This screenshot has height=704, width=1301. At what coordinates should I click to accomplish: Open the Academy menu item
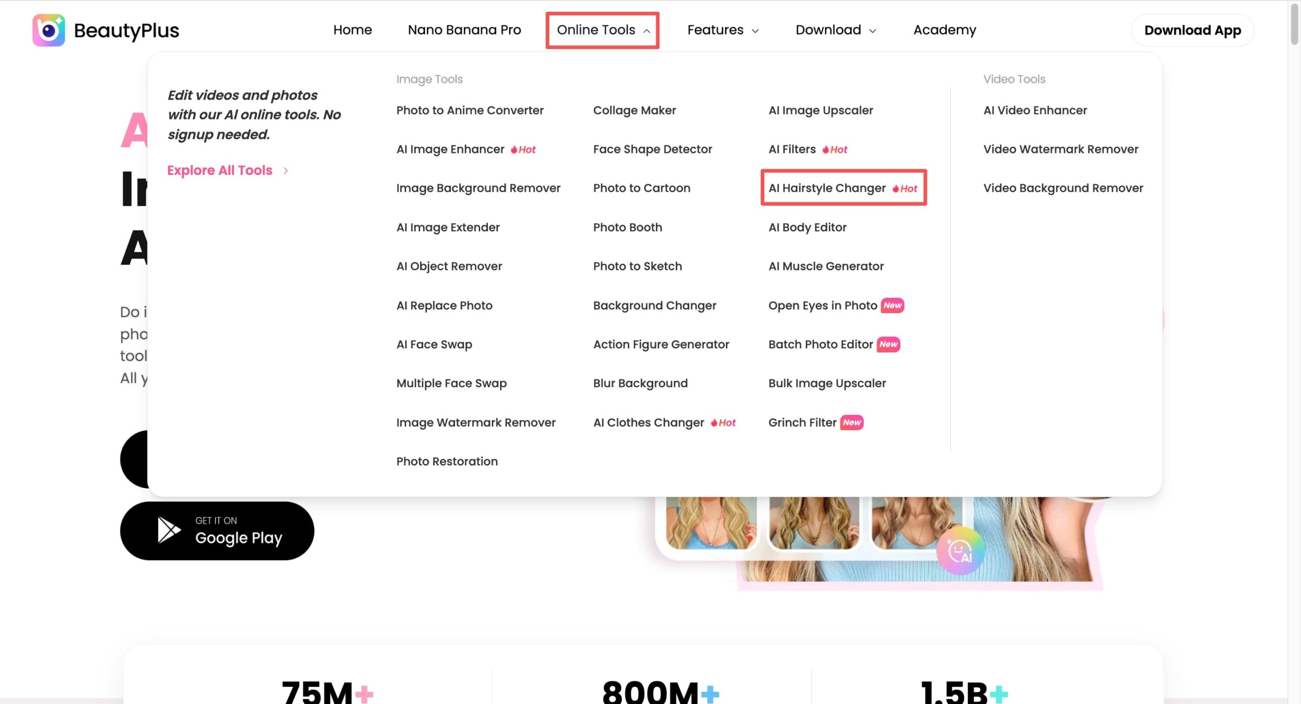(944, 30)
